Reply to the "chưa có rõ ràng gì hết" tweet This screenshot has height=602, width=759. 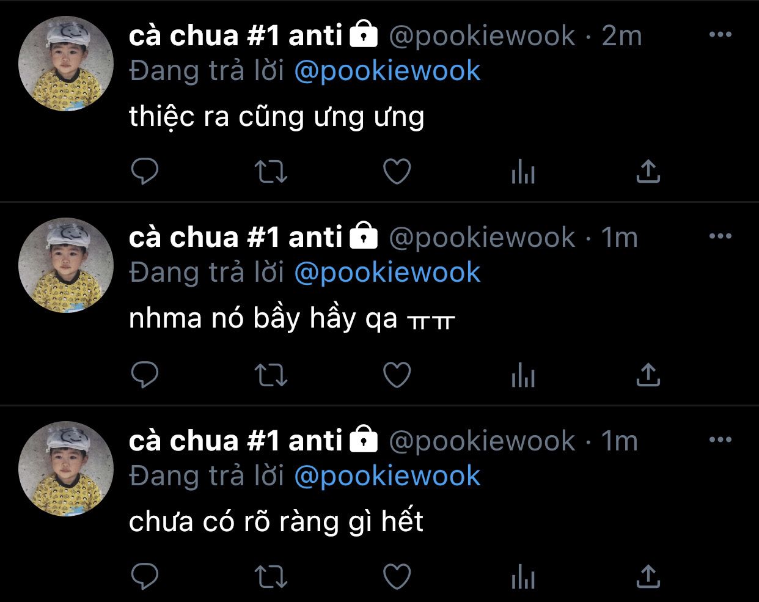coord(145,576)
